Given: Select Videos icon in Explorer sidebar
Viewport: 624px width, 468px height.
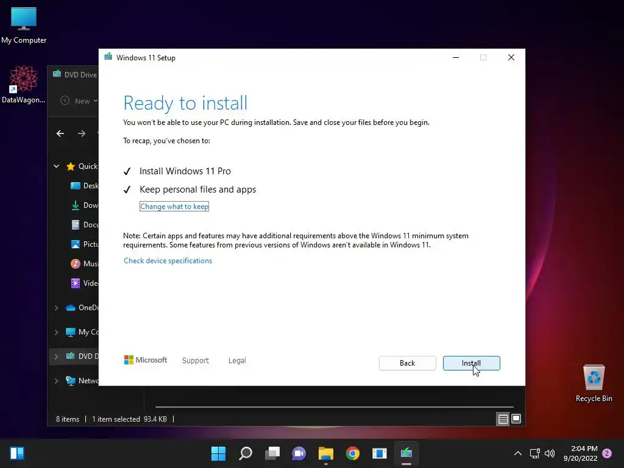Looking at the screenshot, I should click(x=75, y=283).
